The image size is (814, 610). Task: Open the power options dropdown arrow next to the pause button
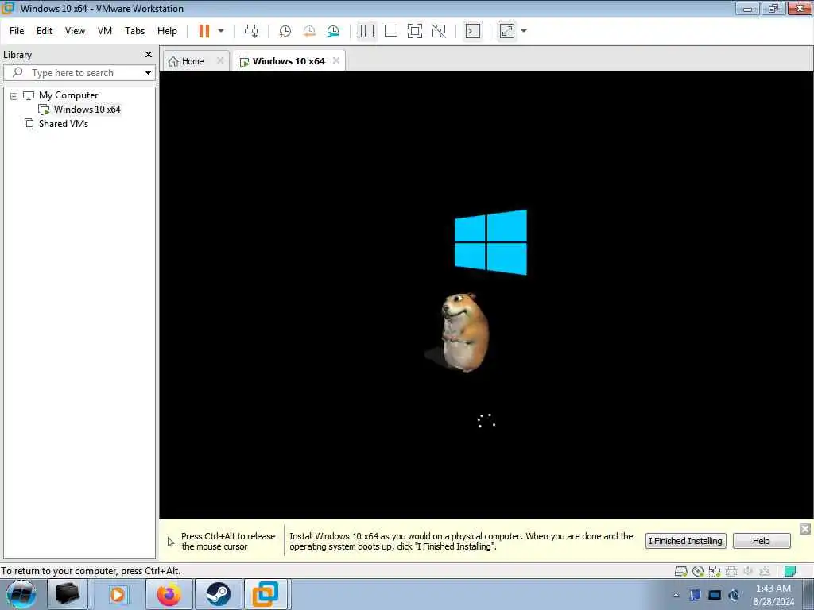221,31
